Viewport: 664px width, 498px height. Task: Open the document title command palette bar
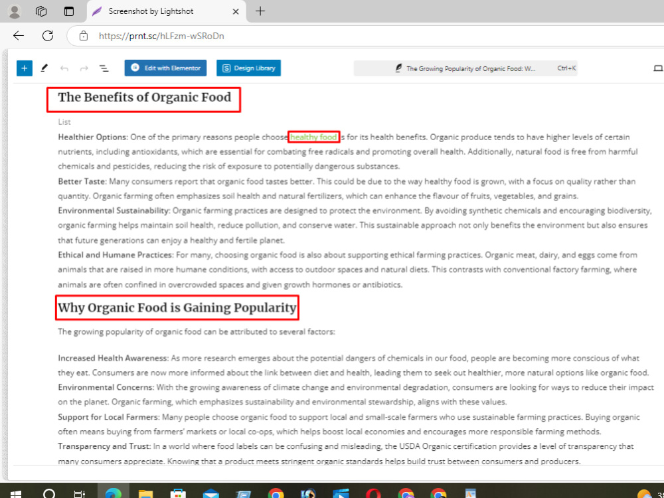tap(465, 68)
